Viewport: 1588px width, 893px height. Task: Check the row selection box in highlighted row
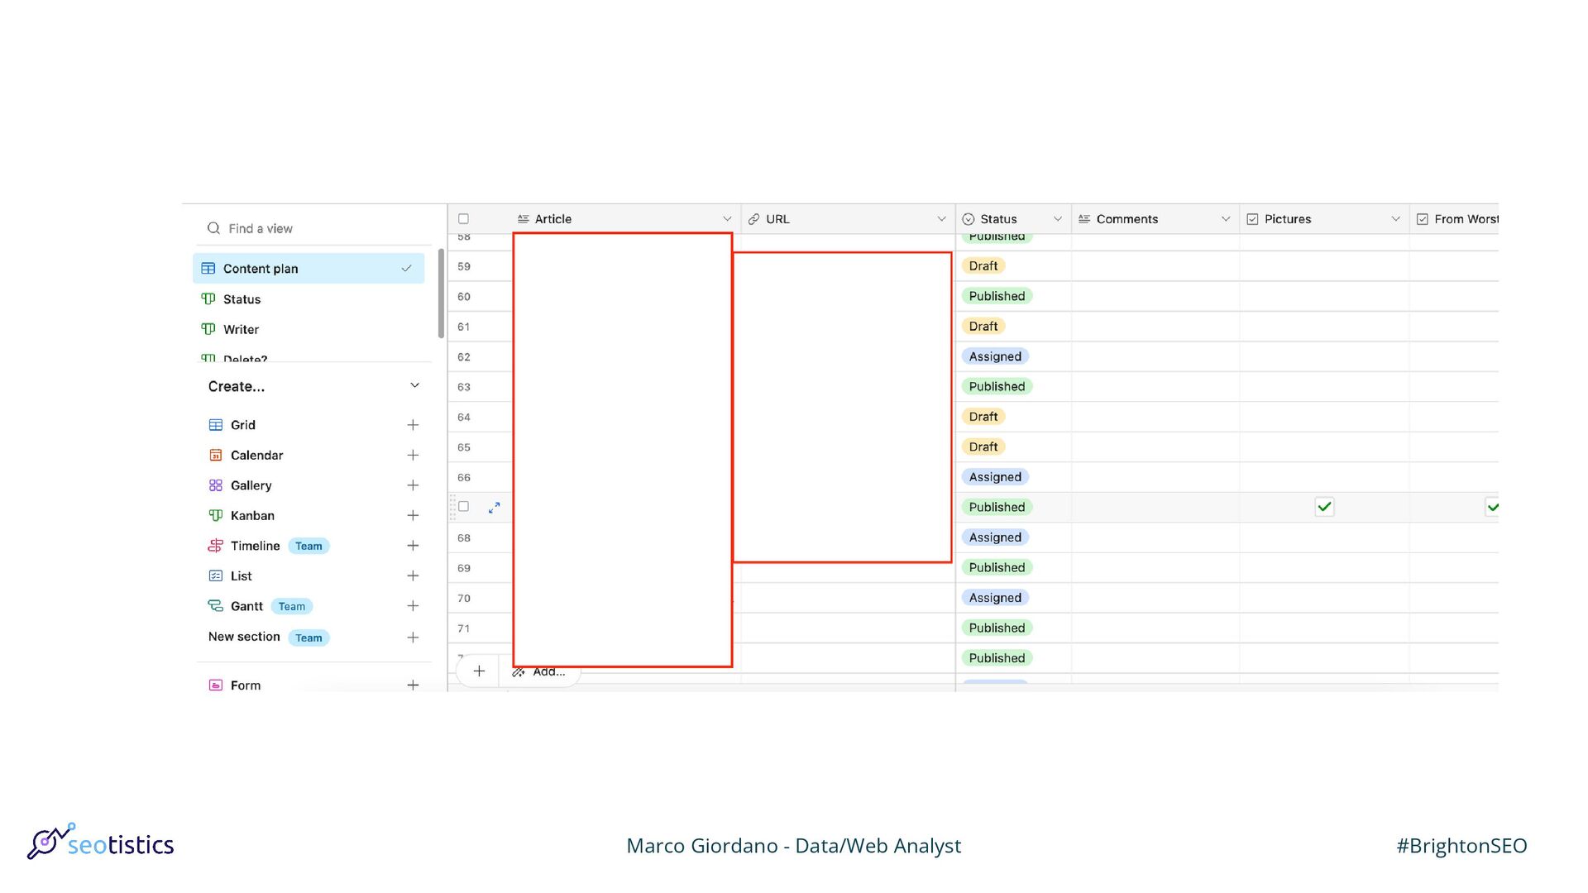(x=464, y=507)
